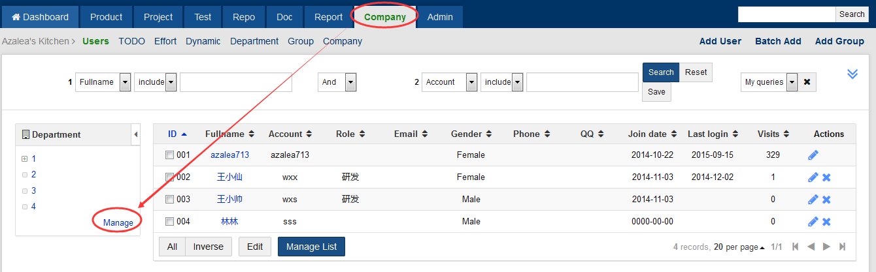This screenshot has width=876, height=272.
Task: Open the My queries dropdown
Action: (x=792, y=82)
